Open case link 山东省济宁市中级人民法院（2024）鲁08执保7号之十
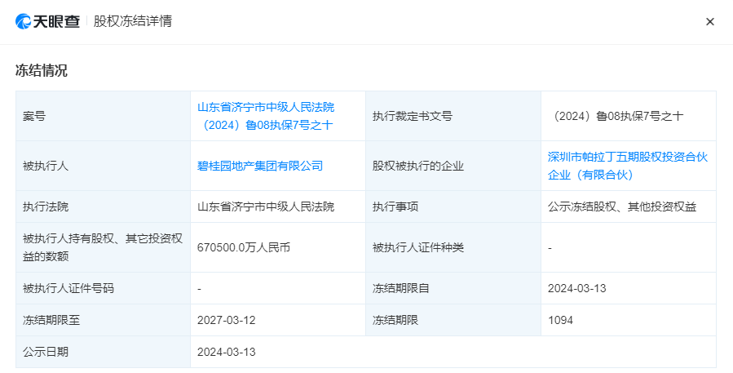733x373 pixels. click(x=266, y=116)
